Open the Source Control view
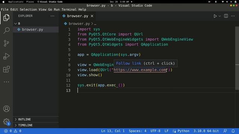Screen dimensions: 239x134 click(x=6, y=43)
